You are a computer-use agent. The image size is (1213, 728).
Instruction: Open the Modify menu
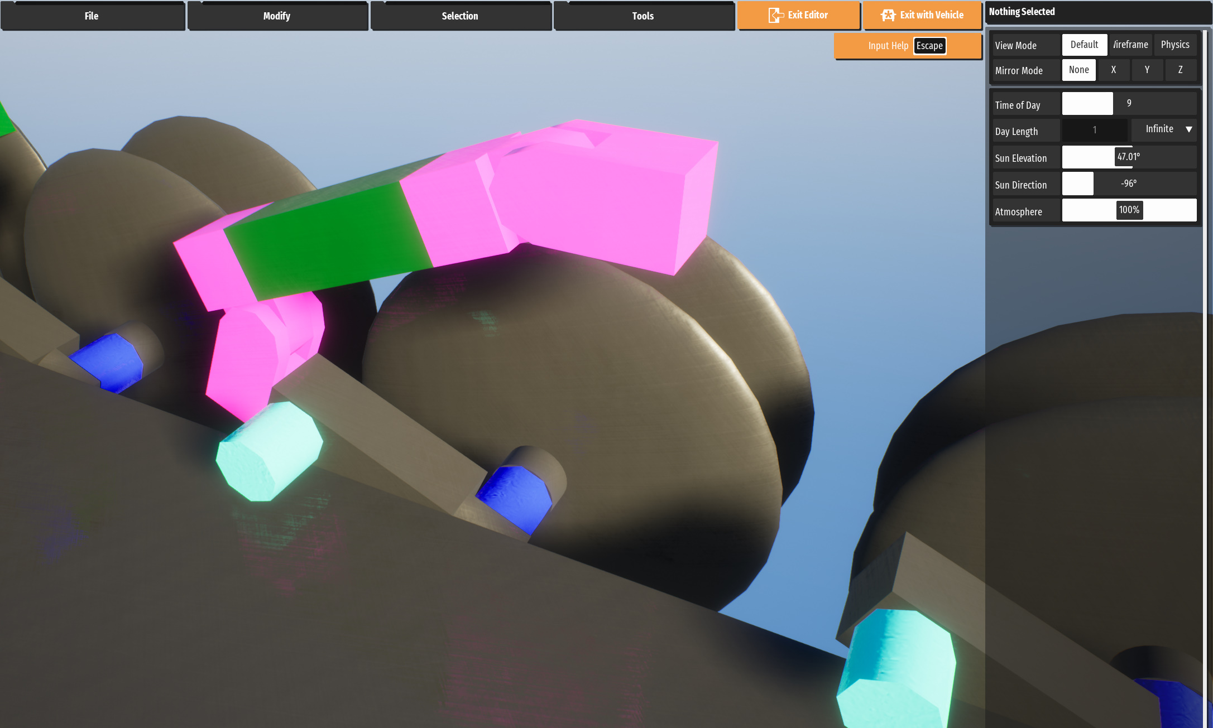(x=277, y=16)
